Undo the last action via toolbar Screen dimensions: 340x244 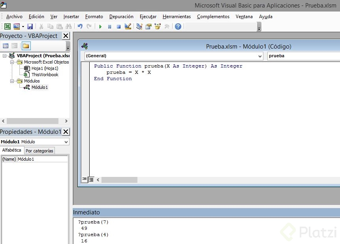(80, 26)
